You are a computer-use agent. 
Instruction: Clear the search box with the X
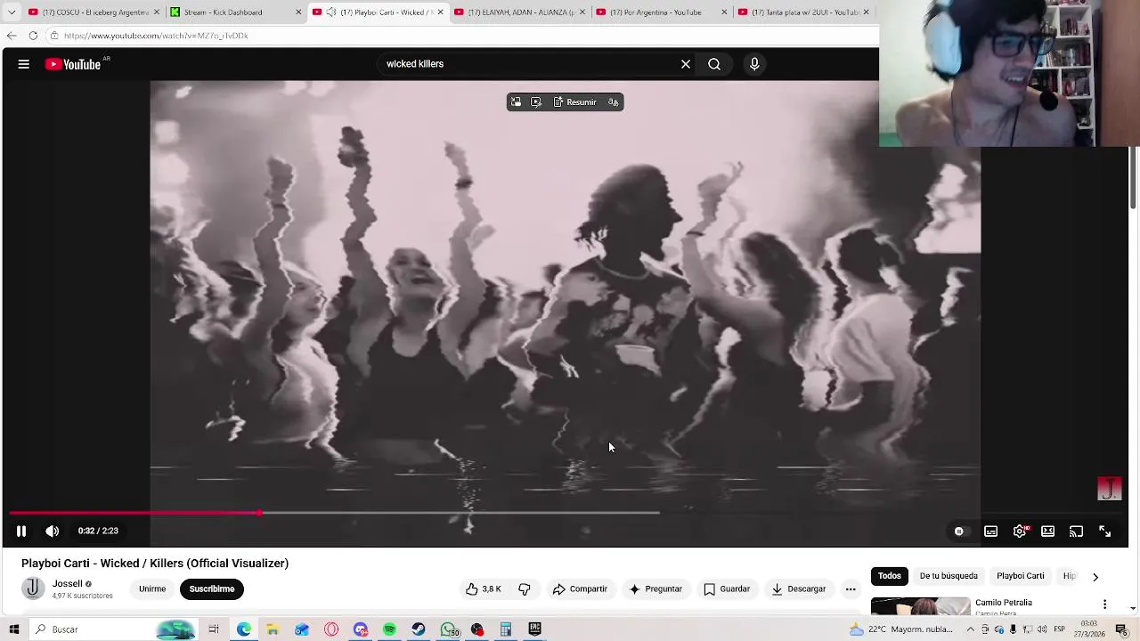click(686, 64)
